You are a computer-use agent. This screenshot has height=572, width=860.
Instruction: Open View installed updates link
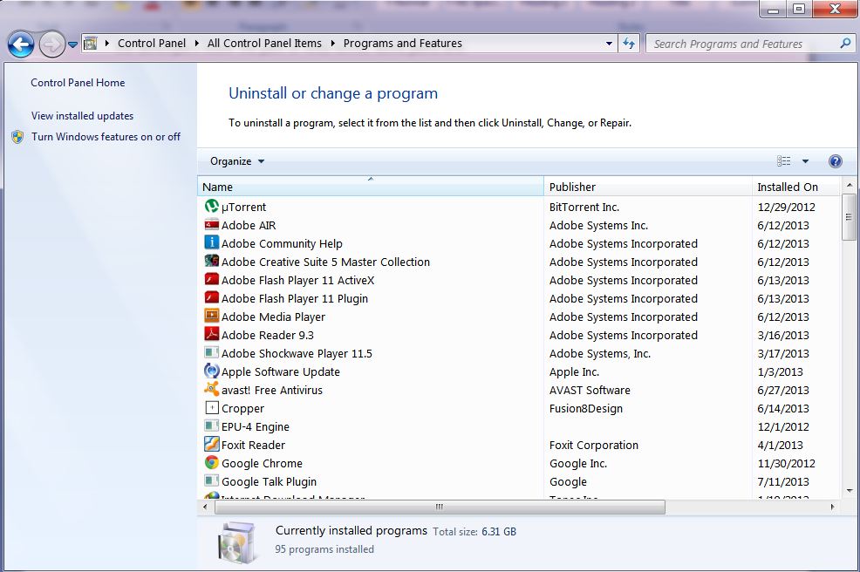82,116
